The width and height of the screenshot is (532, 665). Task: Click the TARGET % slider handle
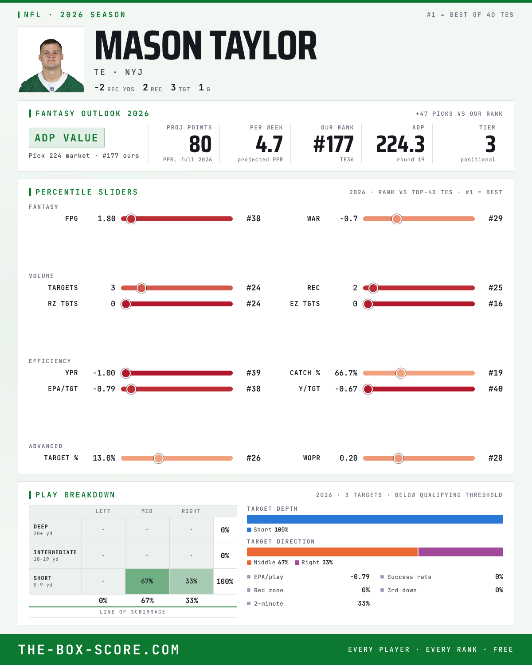(x=159, y=458)
